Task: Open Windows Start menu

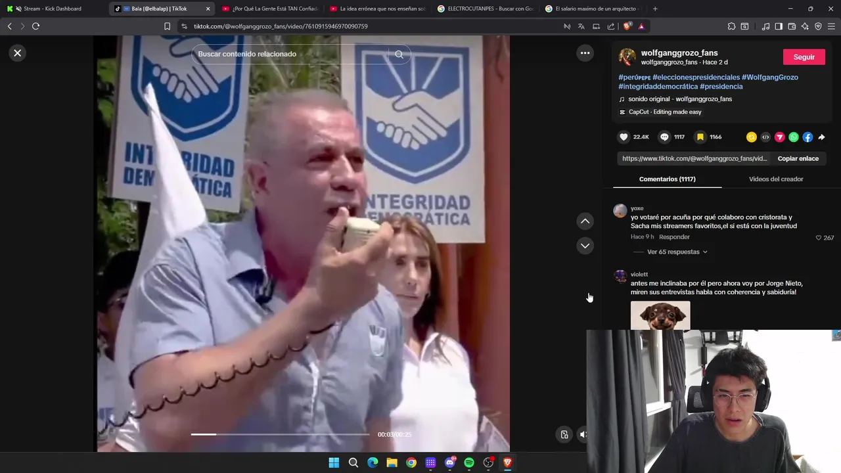Action: click(x=334, y=463)
